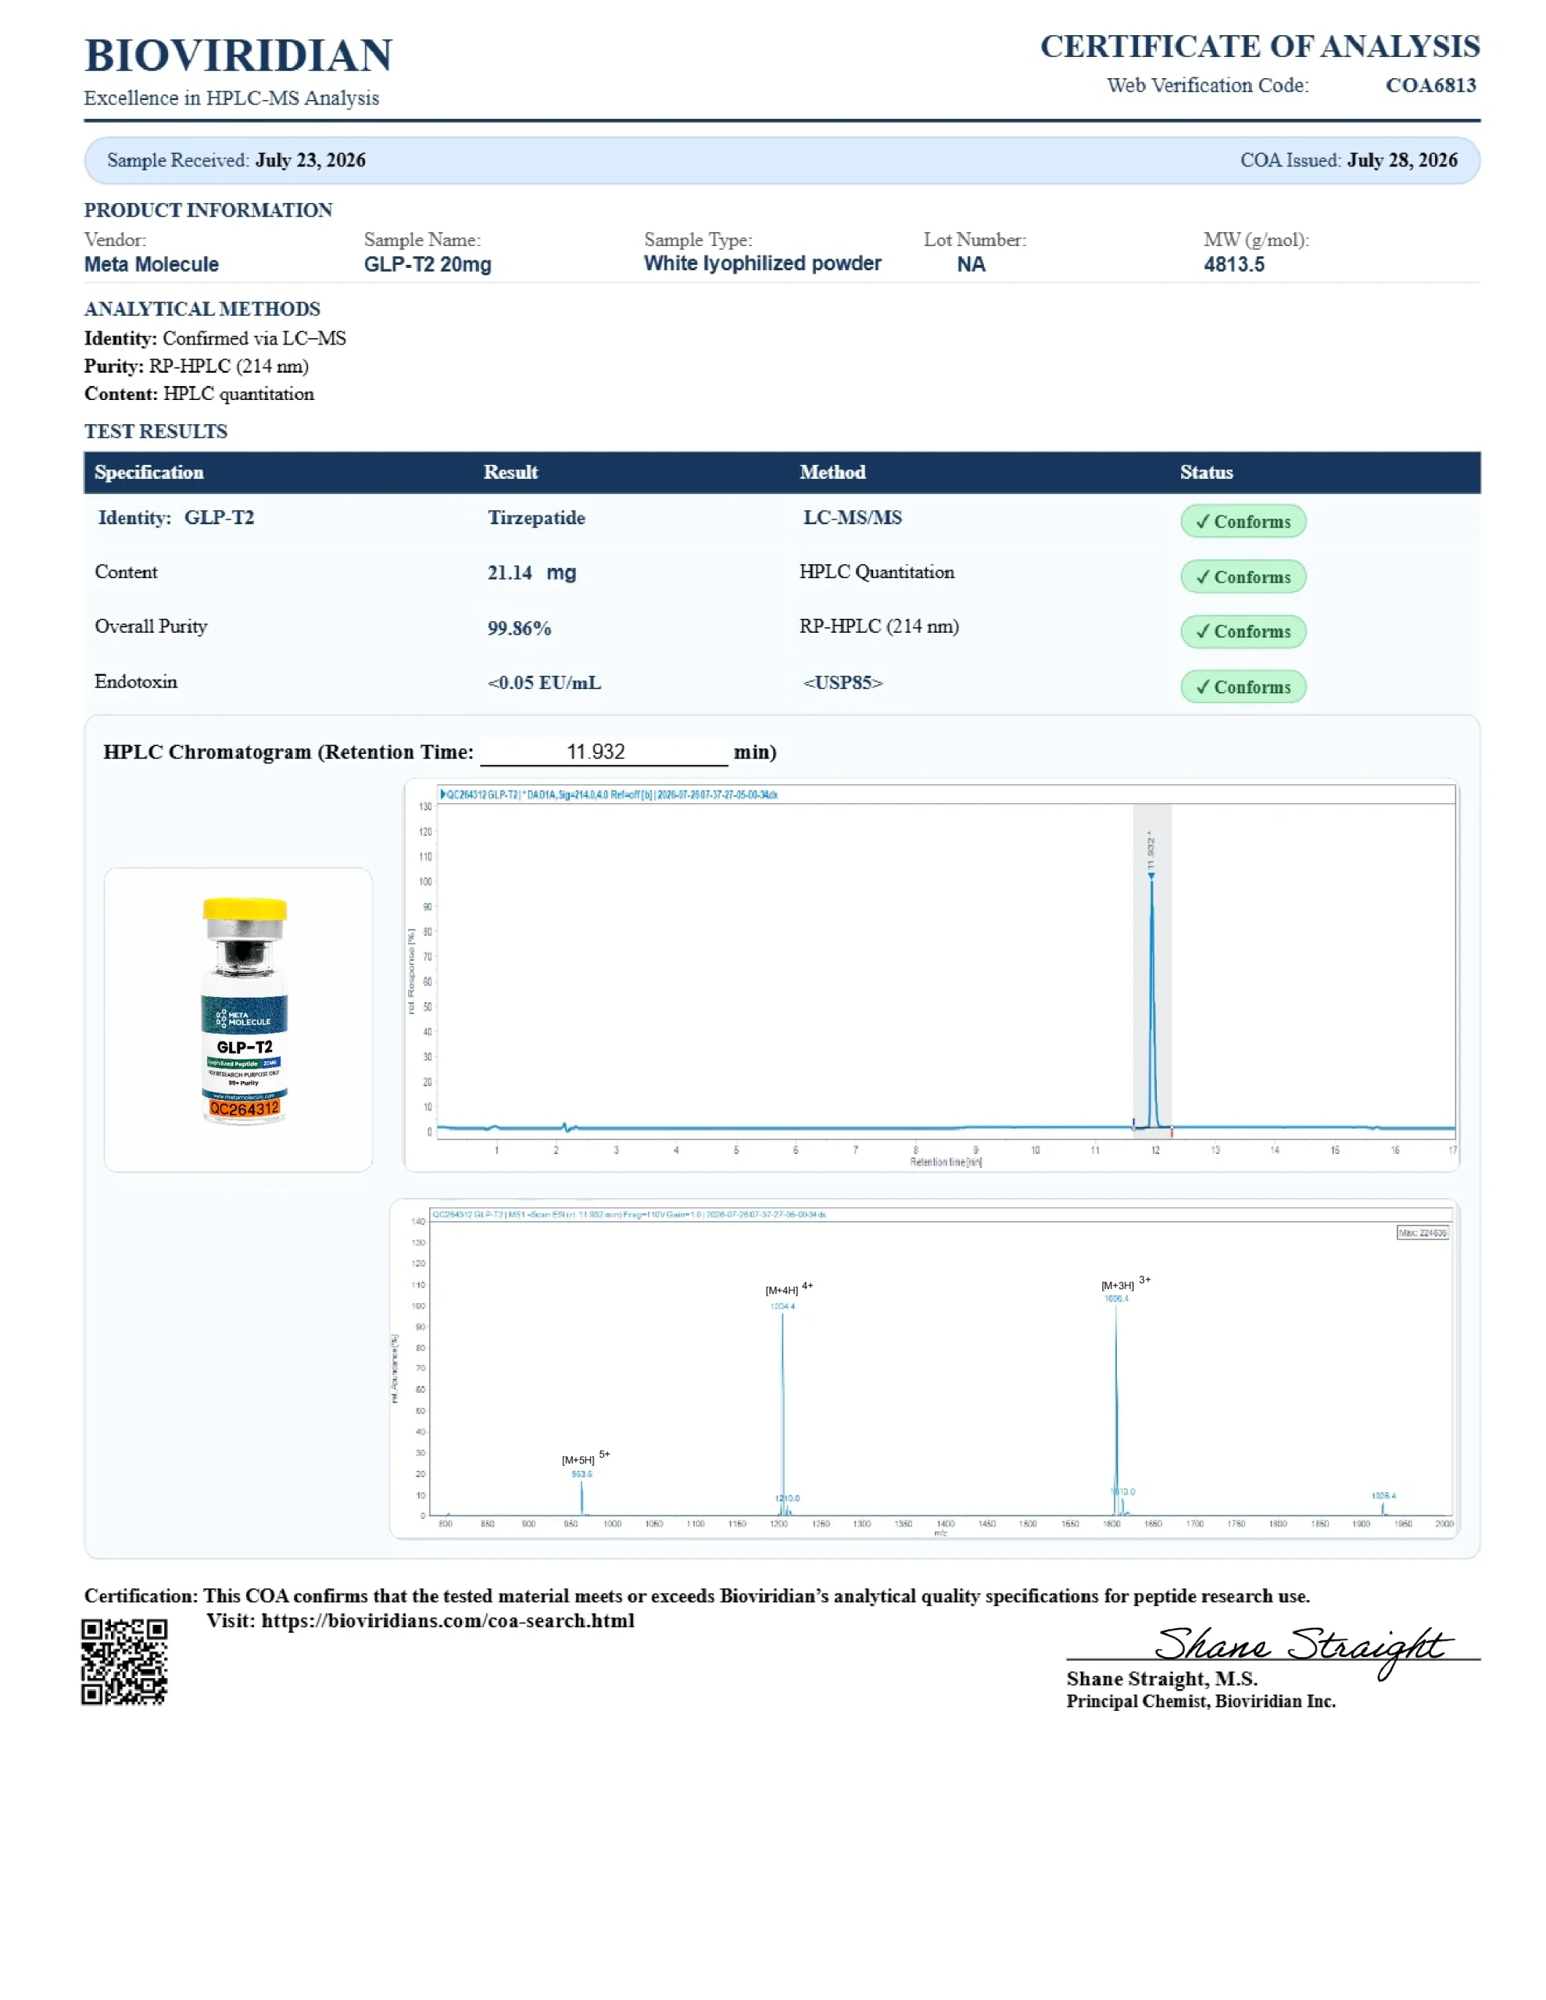The width and height of the screenshot is (1546, 2000).
Task: Click the BIOVIRIDIAN logo heading
Action: point(238,55)
